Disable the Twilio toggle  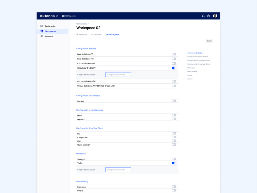(x=174, y=163)
